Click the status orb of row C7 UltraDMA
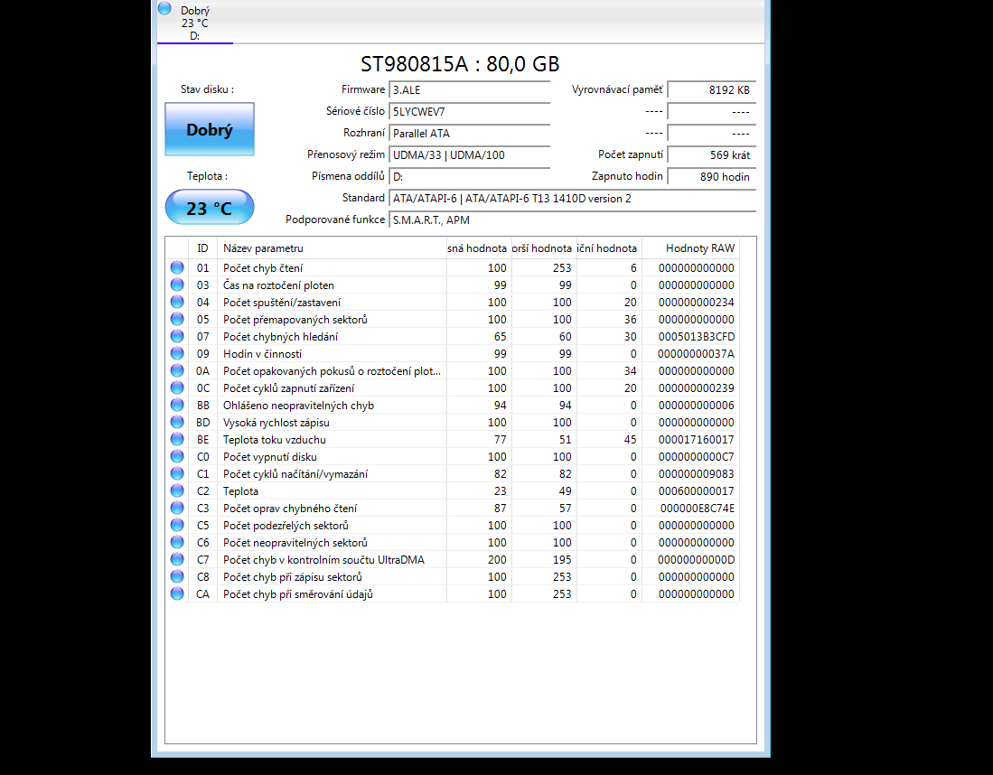Screen dimensions: 993x775 pos(177,559)
